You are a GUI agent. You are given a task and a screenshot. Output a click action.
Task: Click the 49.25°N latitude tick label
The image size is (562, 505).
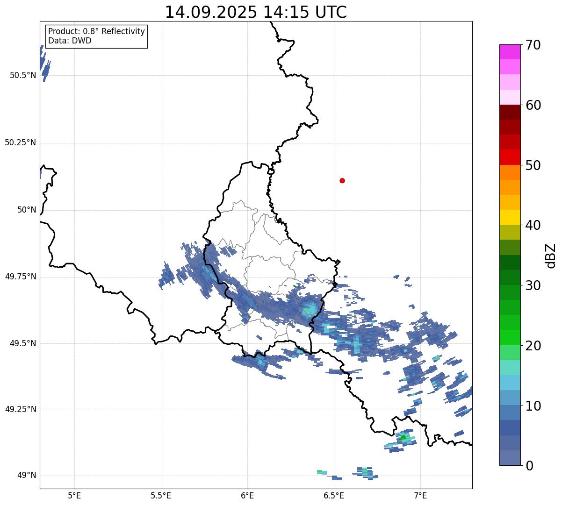pos(21,409)
